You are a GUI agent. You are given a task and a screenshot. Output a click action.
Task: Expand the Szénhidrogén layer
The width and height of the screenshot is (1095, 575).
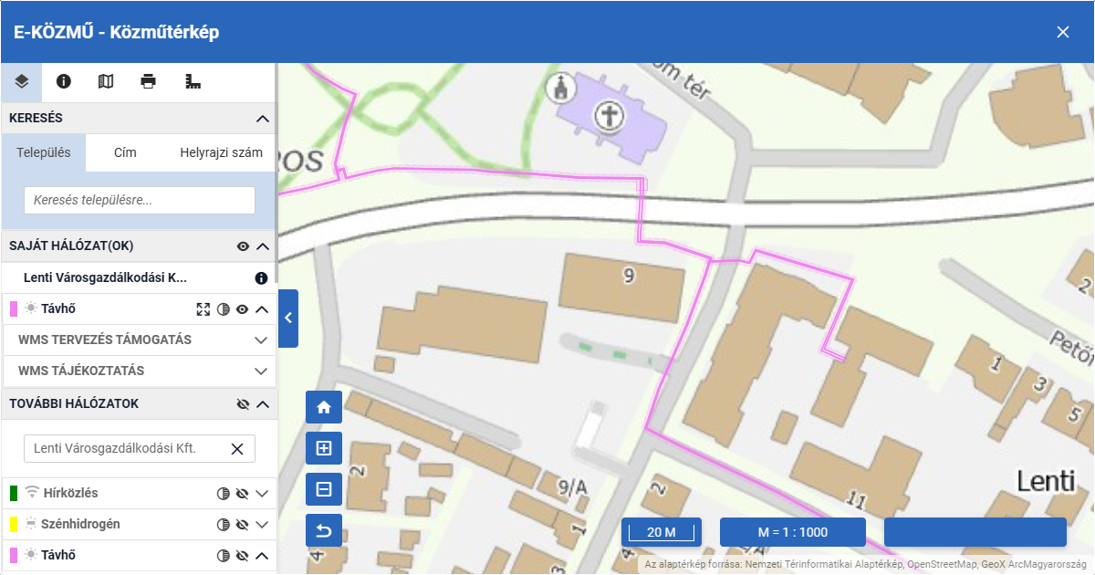click(263, 525)
